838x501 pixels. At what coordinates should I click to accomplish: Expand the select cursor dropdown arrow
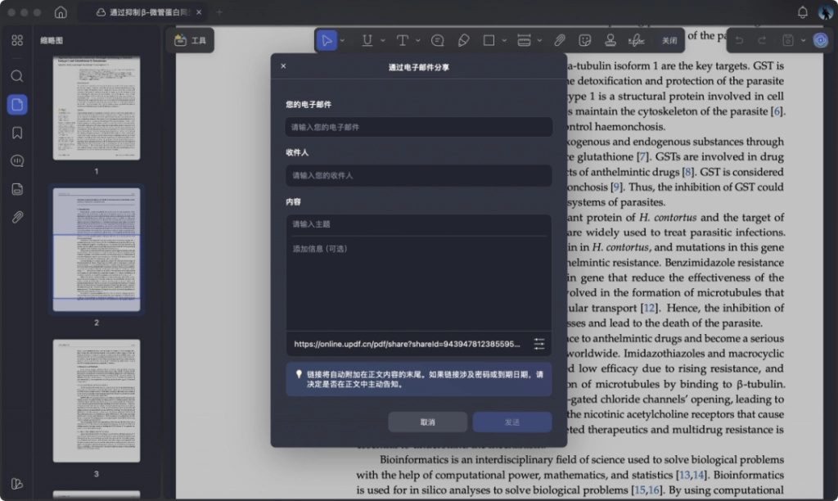[x=342, y=41]
